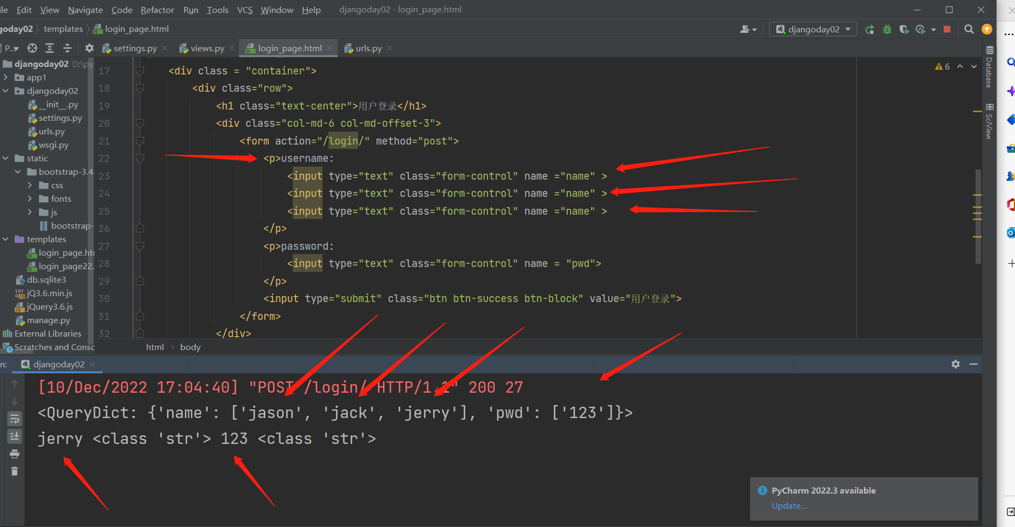Collapse the form fold at line 21
Image resolution: width=1015 pixels, height=527 pixels.
140,141
